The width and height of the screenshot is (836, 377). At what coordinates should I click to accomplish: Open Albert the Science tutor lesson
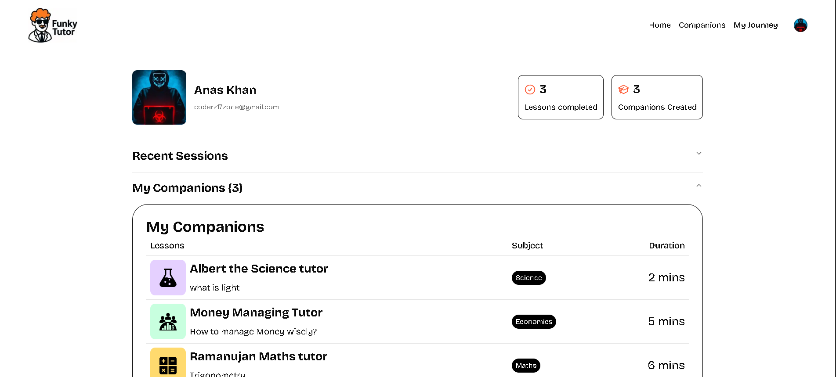259,269
